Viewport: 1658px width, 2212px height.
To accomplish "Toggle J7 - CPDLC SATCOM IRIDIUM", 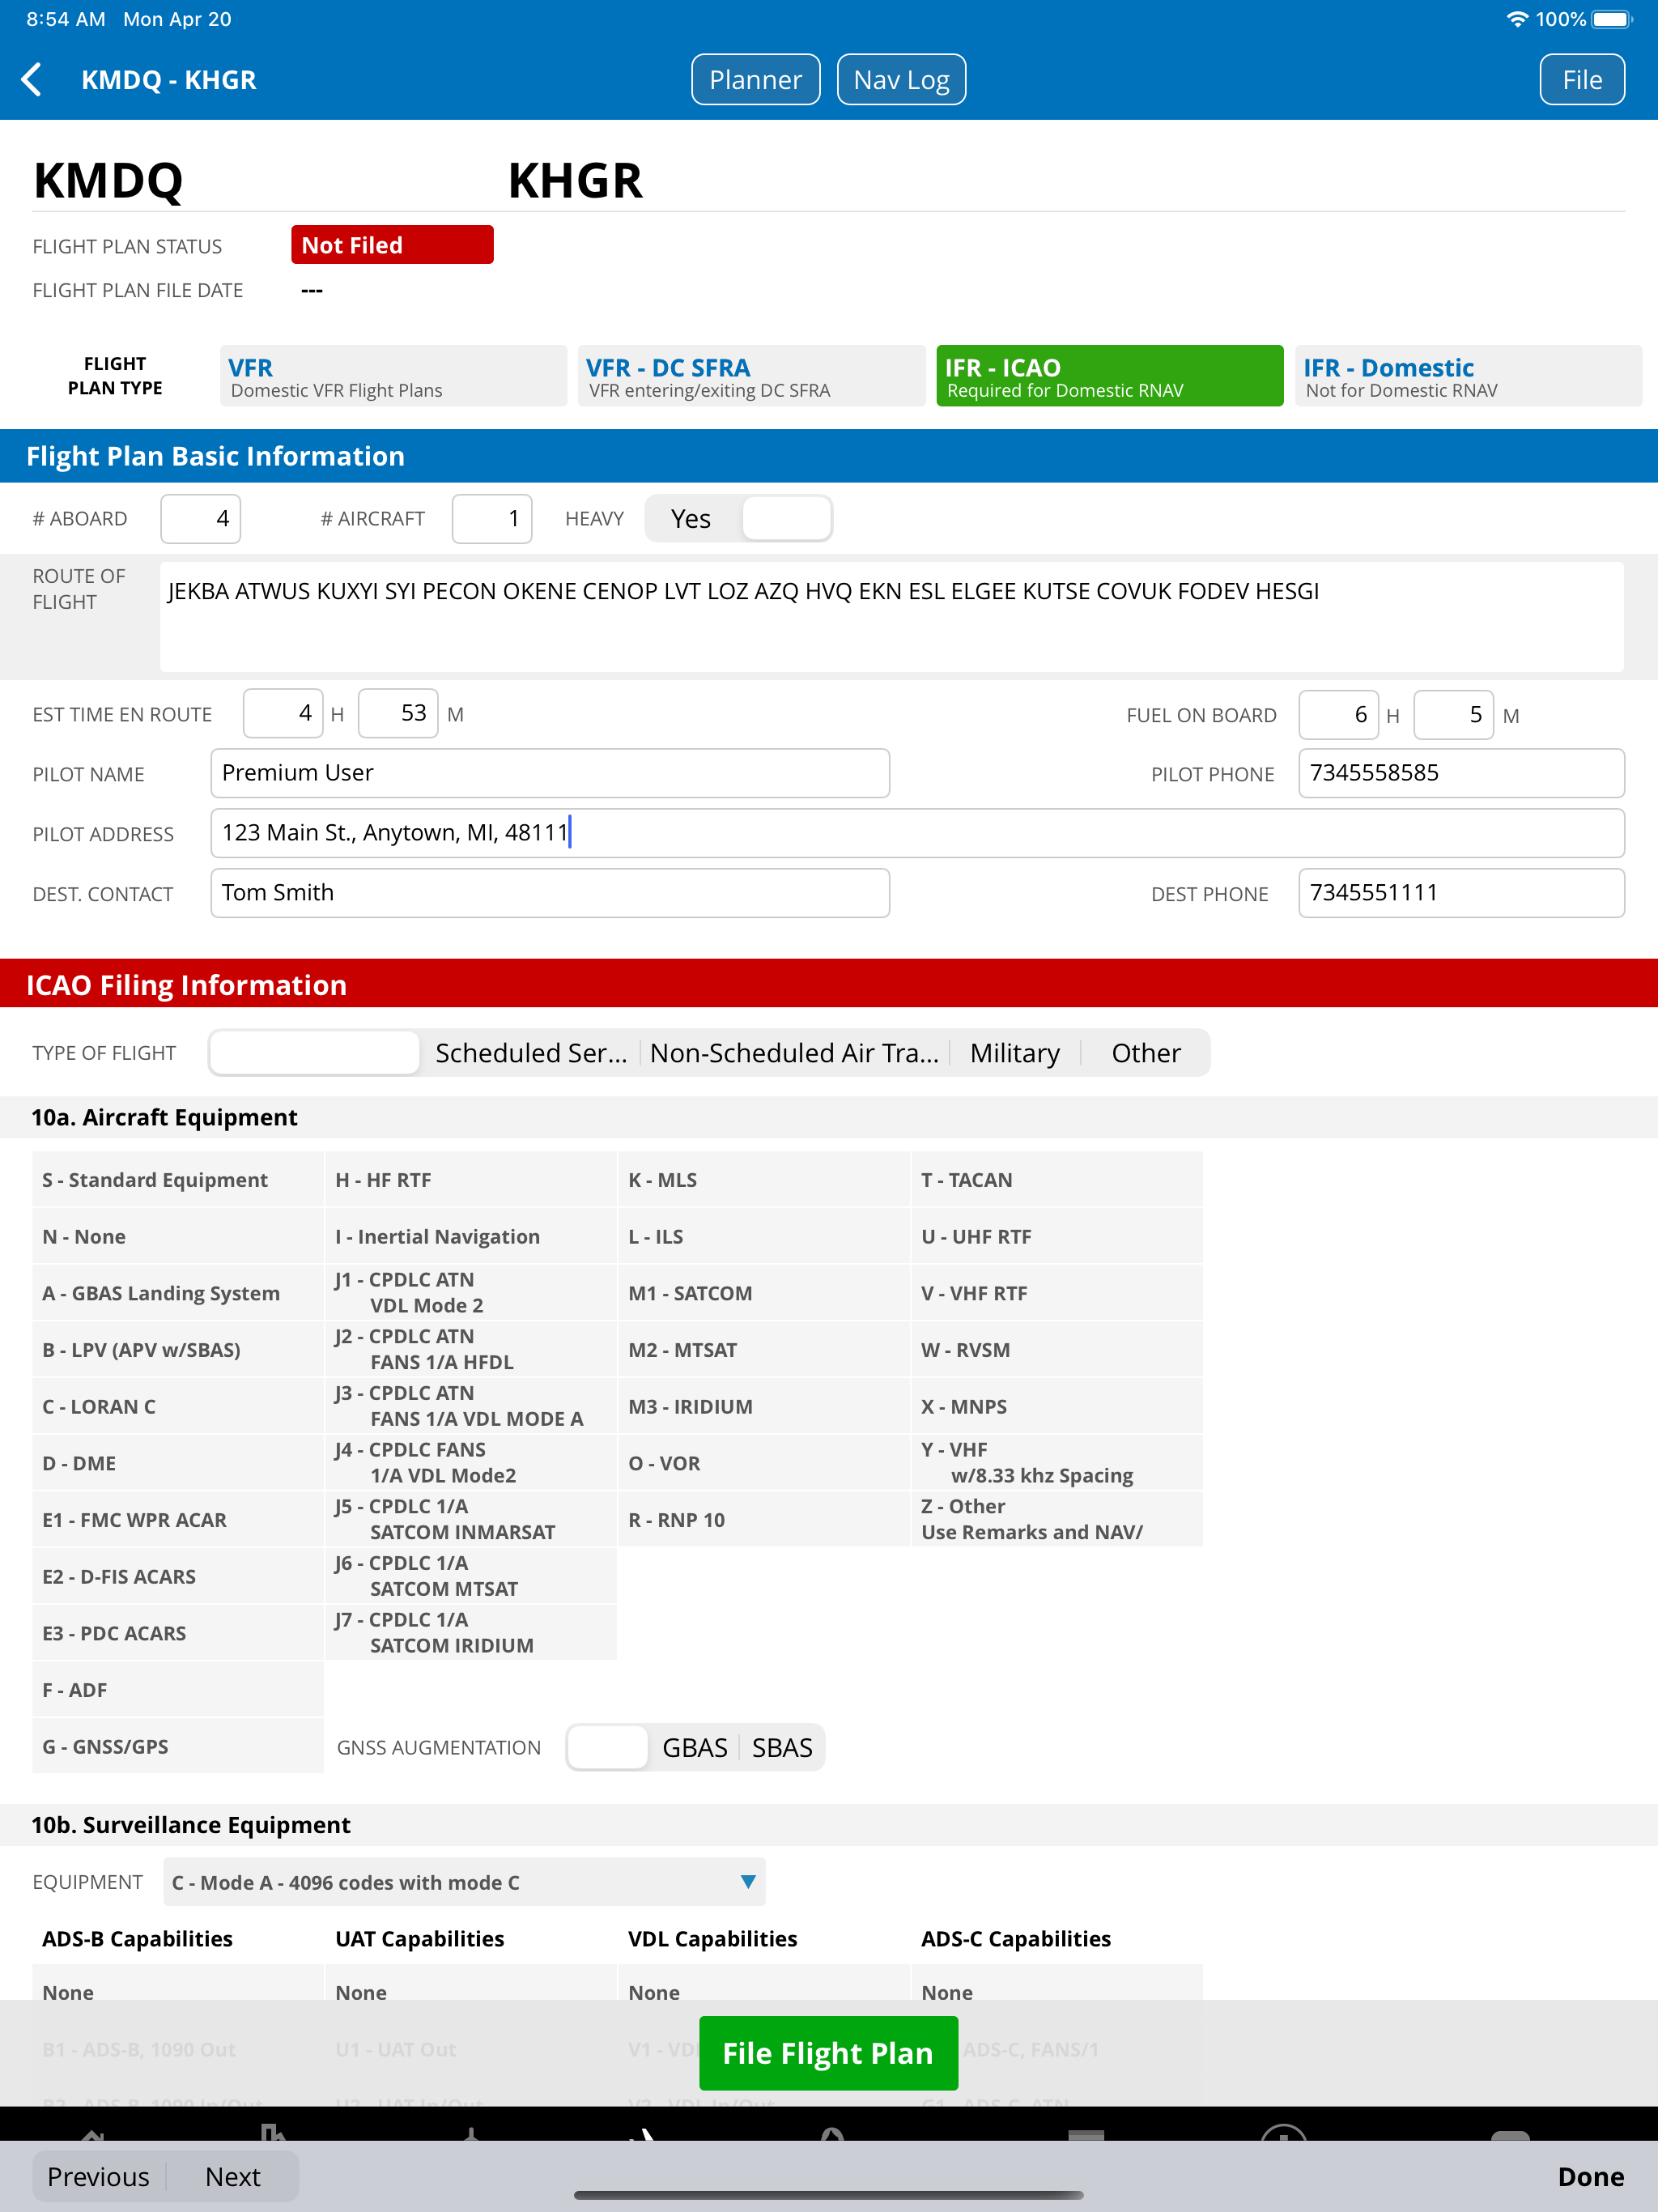I will click(x=470, y=1633).
